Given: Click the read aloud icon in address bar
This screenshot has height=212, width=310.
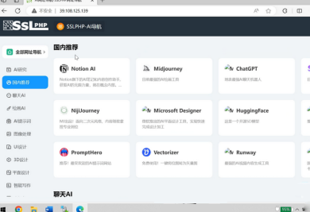Looking at the screenshot, I should point(256,11).
